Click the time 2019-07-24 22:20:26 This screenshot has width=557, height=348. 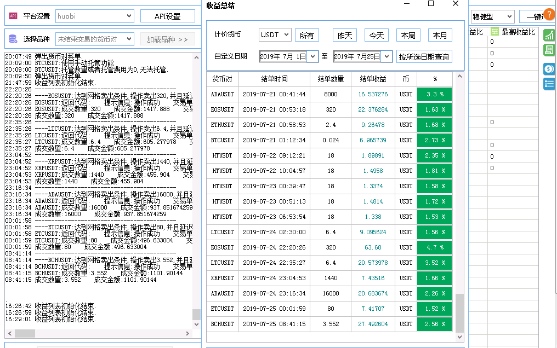pos(274,247)
